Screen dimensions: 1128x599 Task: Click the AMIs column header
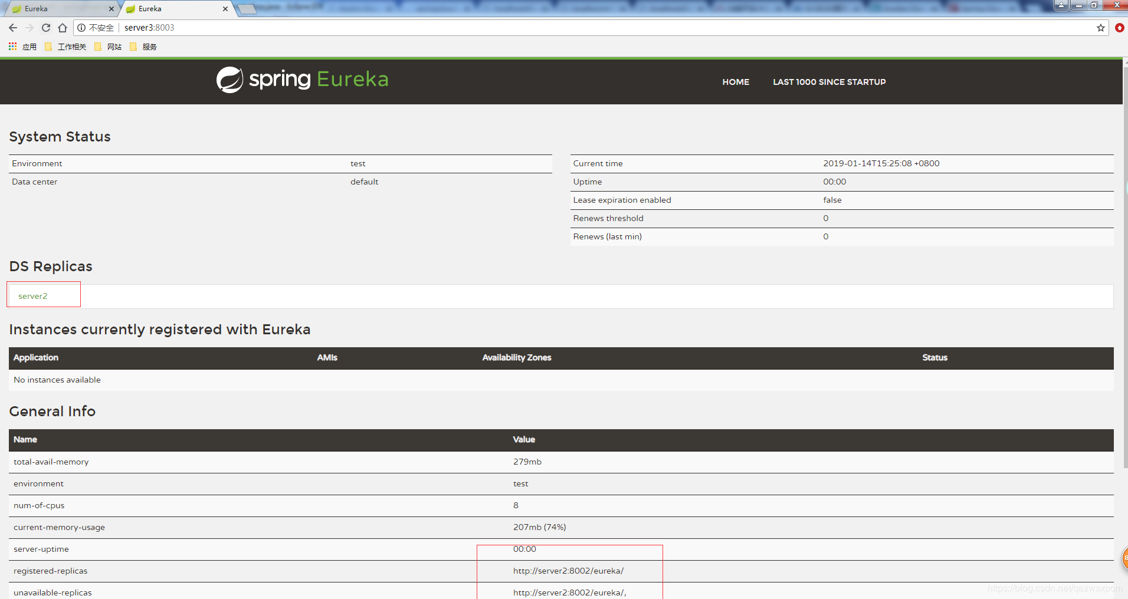tap(327, 358)
